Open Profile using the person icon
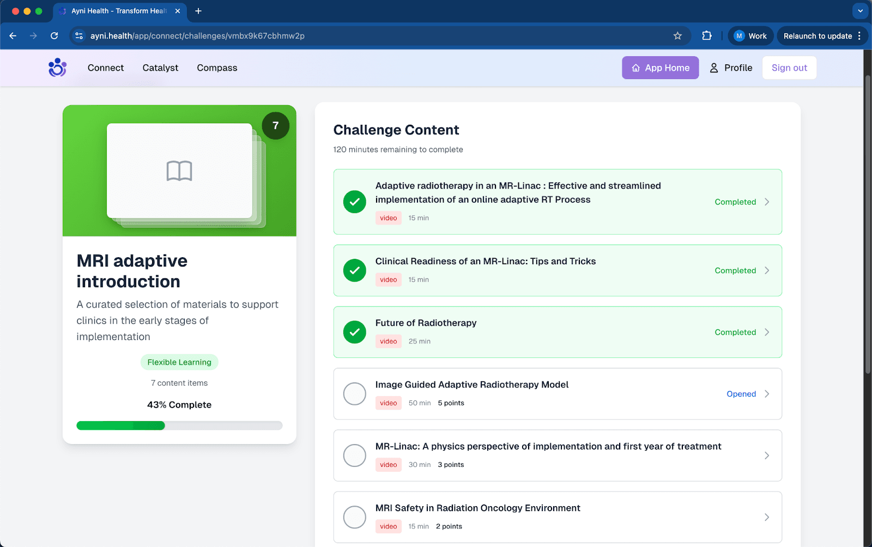 tap(714, 68)
